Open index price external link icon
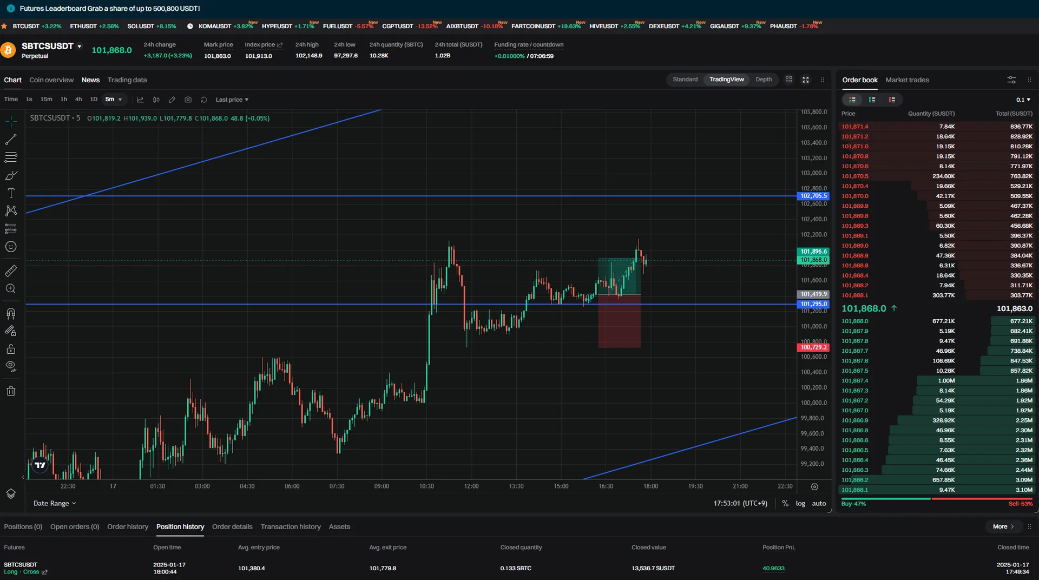 point(280,45)
